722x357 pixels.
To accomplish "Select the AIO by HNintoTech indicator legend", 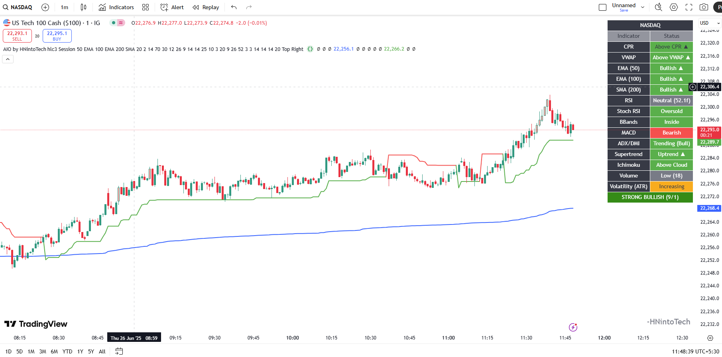I will pos(153,49).
